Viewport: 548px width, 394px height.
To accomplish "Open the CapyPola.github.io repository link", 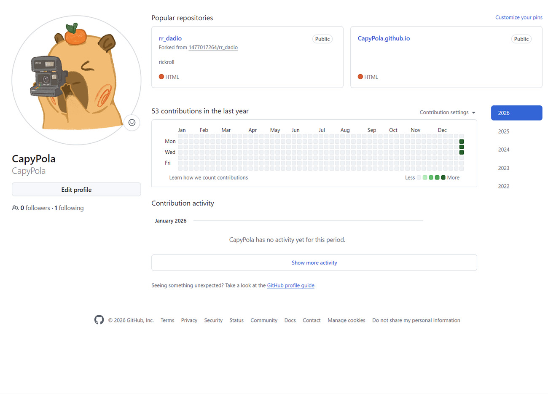I will click(x=384, y=38).
